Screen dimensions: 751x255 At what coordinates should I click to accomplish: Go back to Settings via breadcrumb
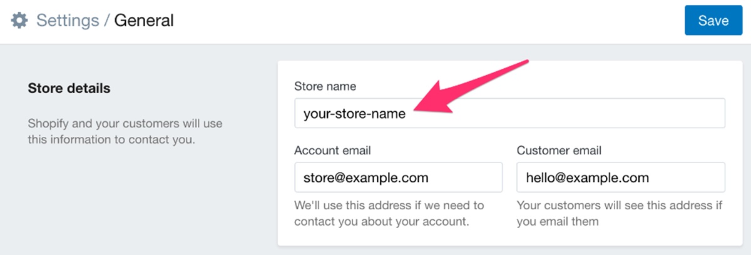(x=68, y=21)
